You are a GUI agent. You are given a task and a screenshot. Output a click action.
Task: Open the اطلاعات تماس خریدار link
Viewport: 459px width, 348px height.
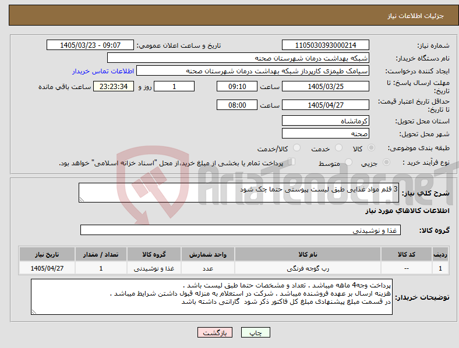click(103, 71)
